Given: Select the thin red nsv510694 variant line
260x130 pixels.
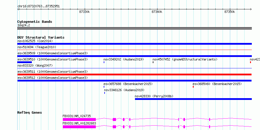Looking at the screenshot, I should pyautogui.click(x=134, y=50).
